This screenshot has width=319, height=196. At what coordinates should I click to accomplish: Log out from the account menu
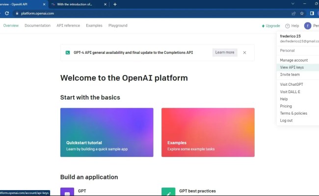click(298, 121)
